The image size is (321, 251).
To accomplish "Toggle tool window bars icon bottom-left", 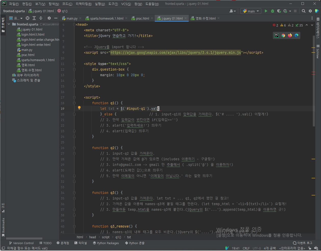I will [3, 248].
